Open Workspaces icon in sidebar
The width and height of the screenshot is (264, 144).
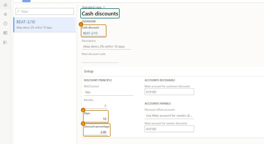pos(5,33)
